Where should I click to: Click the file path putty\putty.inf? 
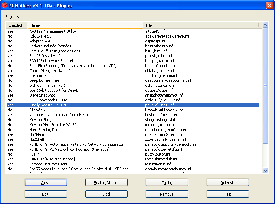click(x=158, y=154)
